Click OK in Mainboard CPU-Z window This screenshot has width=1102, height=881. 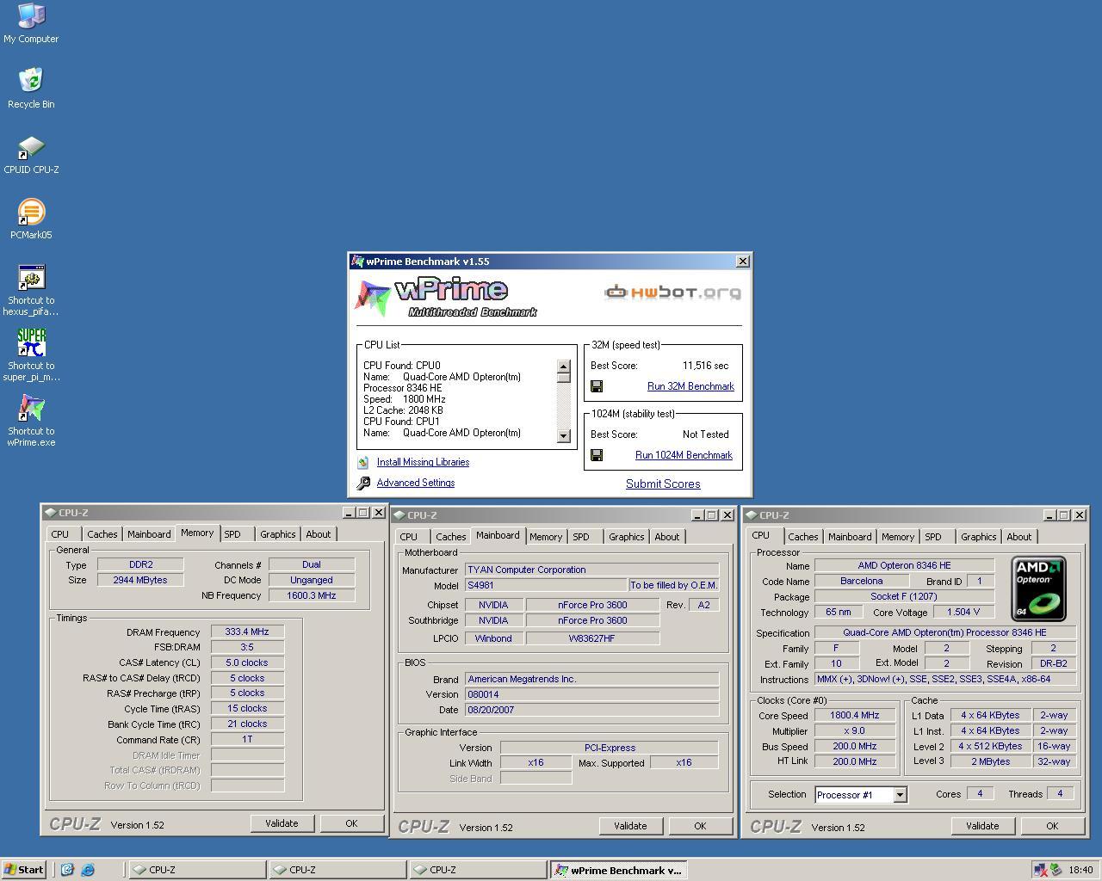click(700, 826)
